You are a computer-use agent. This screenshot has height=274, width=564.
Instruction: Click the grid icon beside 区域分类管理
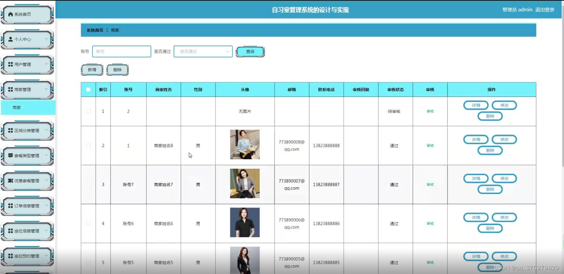point(10,130)
